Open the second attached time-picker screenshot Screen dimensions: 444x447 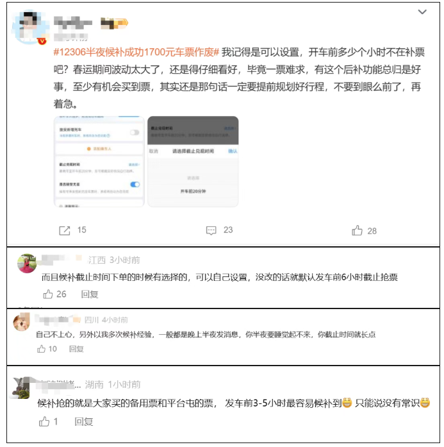(193, 162)
